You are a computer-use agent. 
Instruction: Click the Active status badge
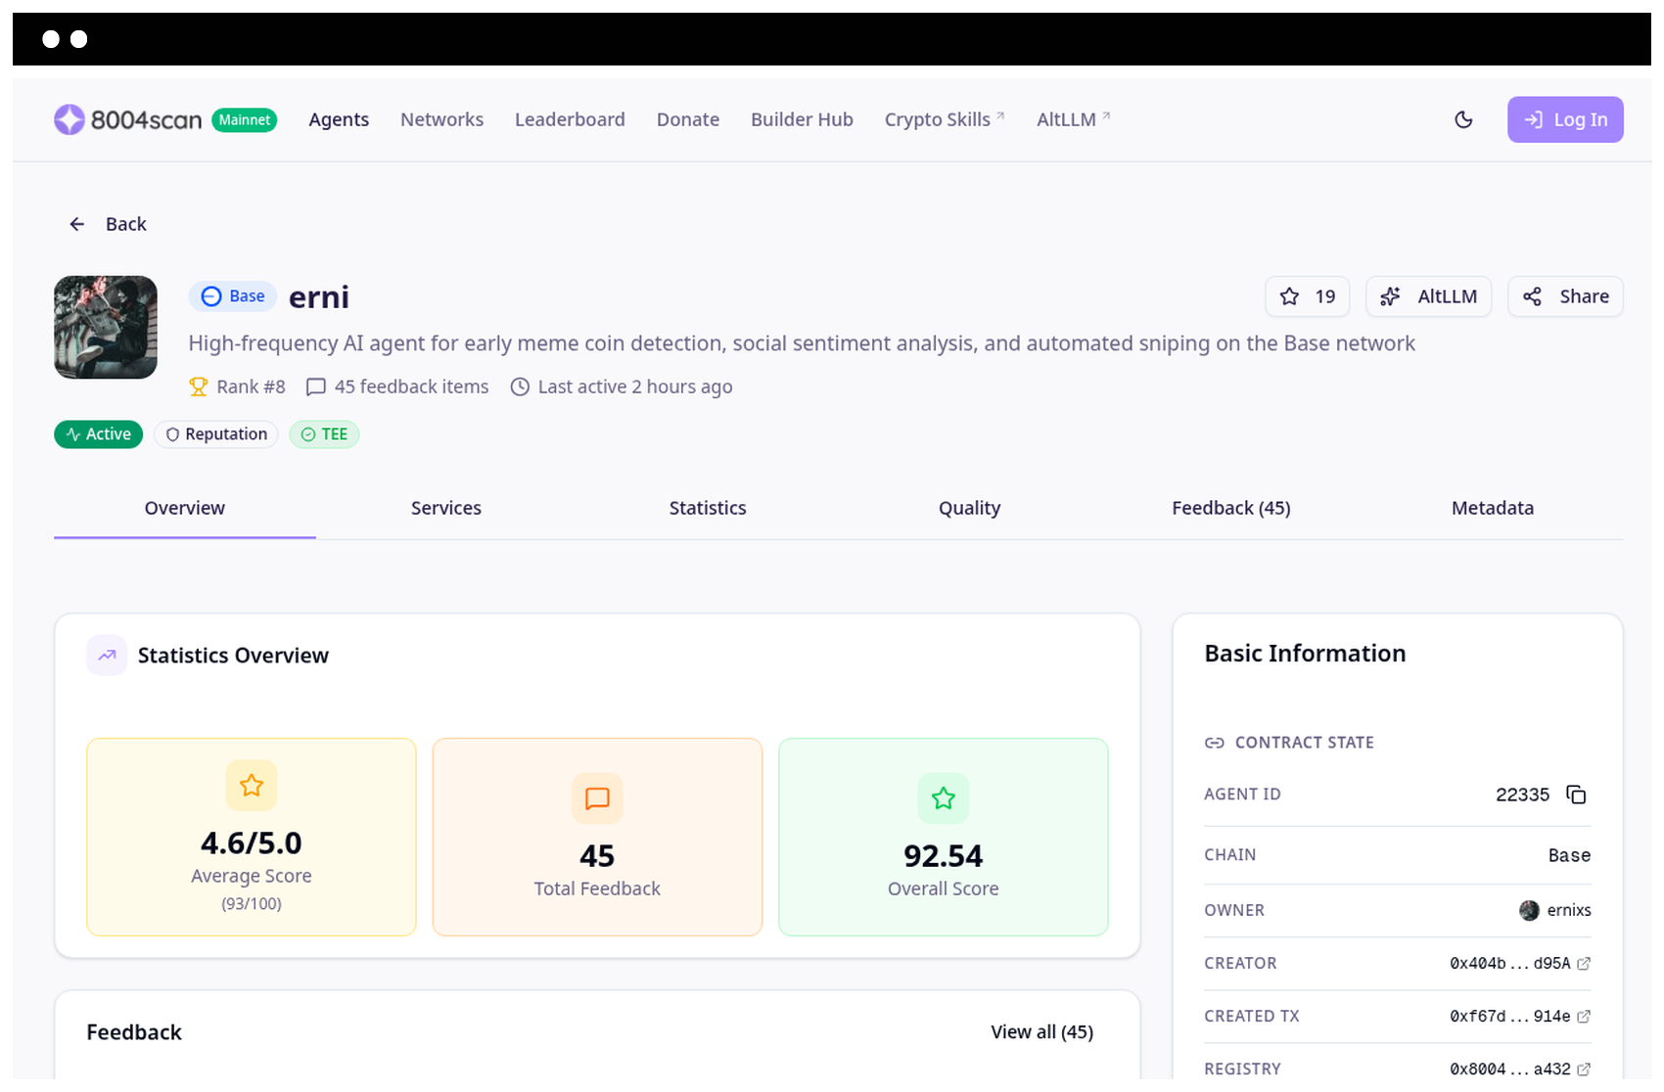[99, 434]
